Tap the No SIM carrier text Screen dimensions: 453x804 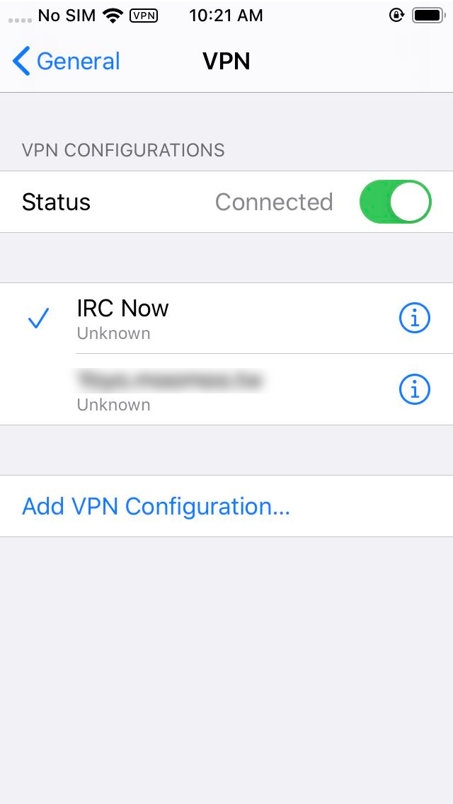tap(67, 16)
